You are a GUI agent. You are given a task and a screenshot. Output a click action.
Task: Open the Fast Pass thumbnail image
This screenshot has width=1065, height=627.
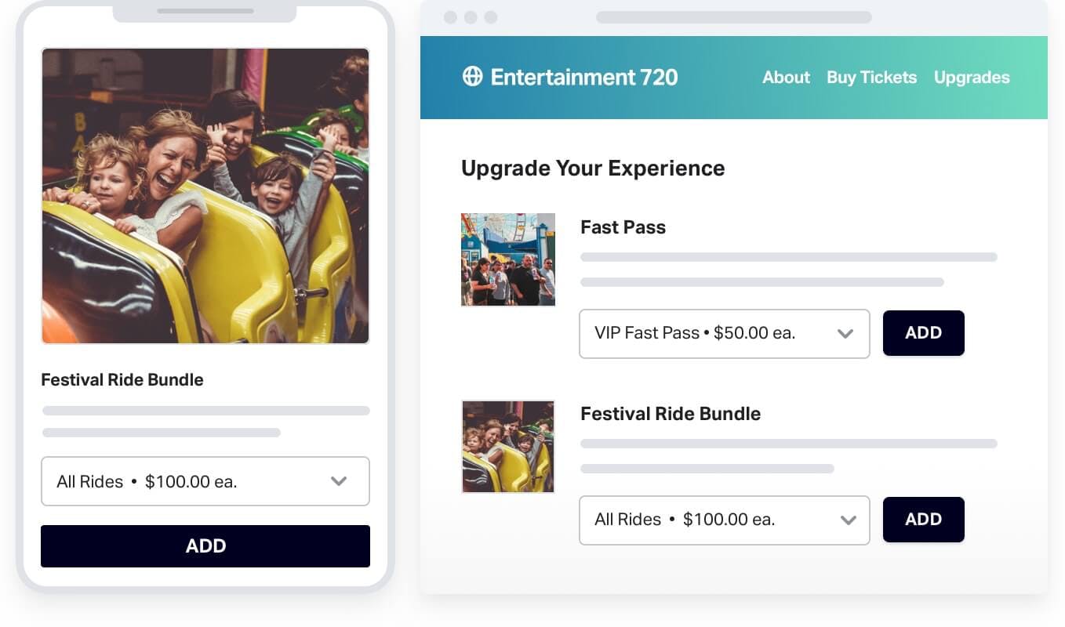click(508, 259)
